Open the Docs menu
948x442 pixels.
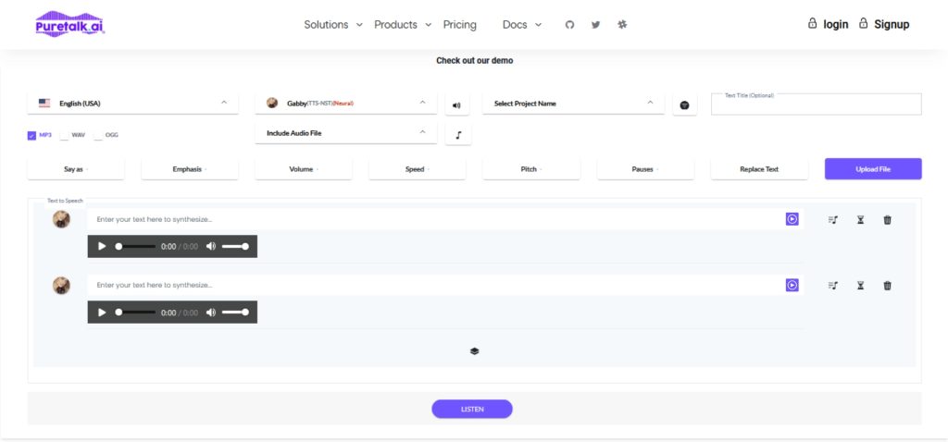pos(522,25)
